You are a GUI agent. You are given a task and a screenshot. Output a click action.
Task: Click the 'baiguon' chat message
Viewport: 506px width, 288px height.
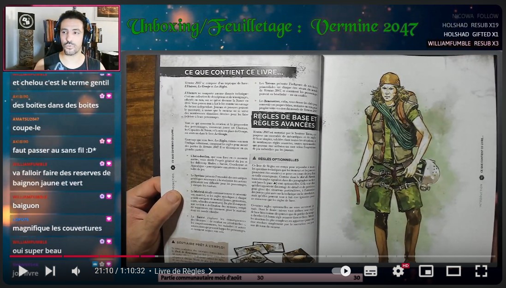pos(26,206)
